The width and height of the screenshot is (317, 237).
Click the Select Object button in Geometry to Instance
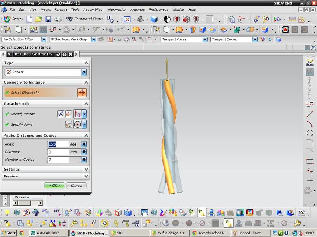[x=81, y=92]
